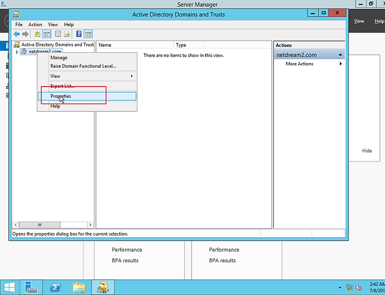The width and height of the screenshot is (385, 295).
Task: Open File Explorer from the taskbar
Action: tap(79, 287)
